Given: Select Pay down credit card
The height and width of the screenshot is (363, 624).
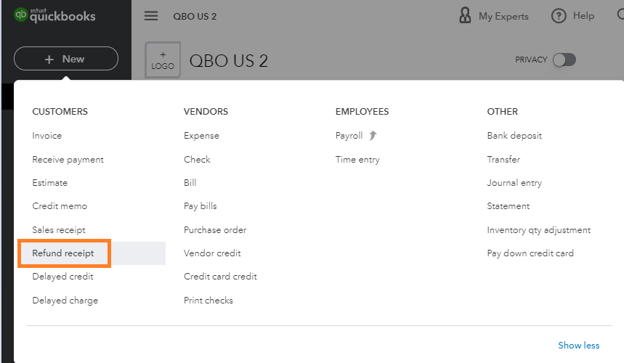Looking at the screenshot, I should [530, 253].
